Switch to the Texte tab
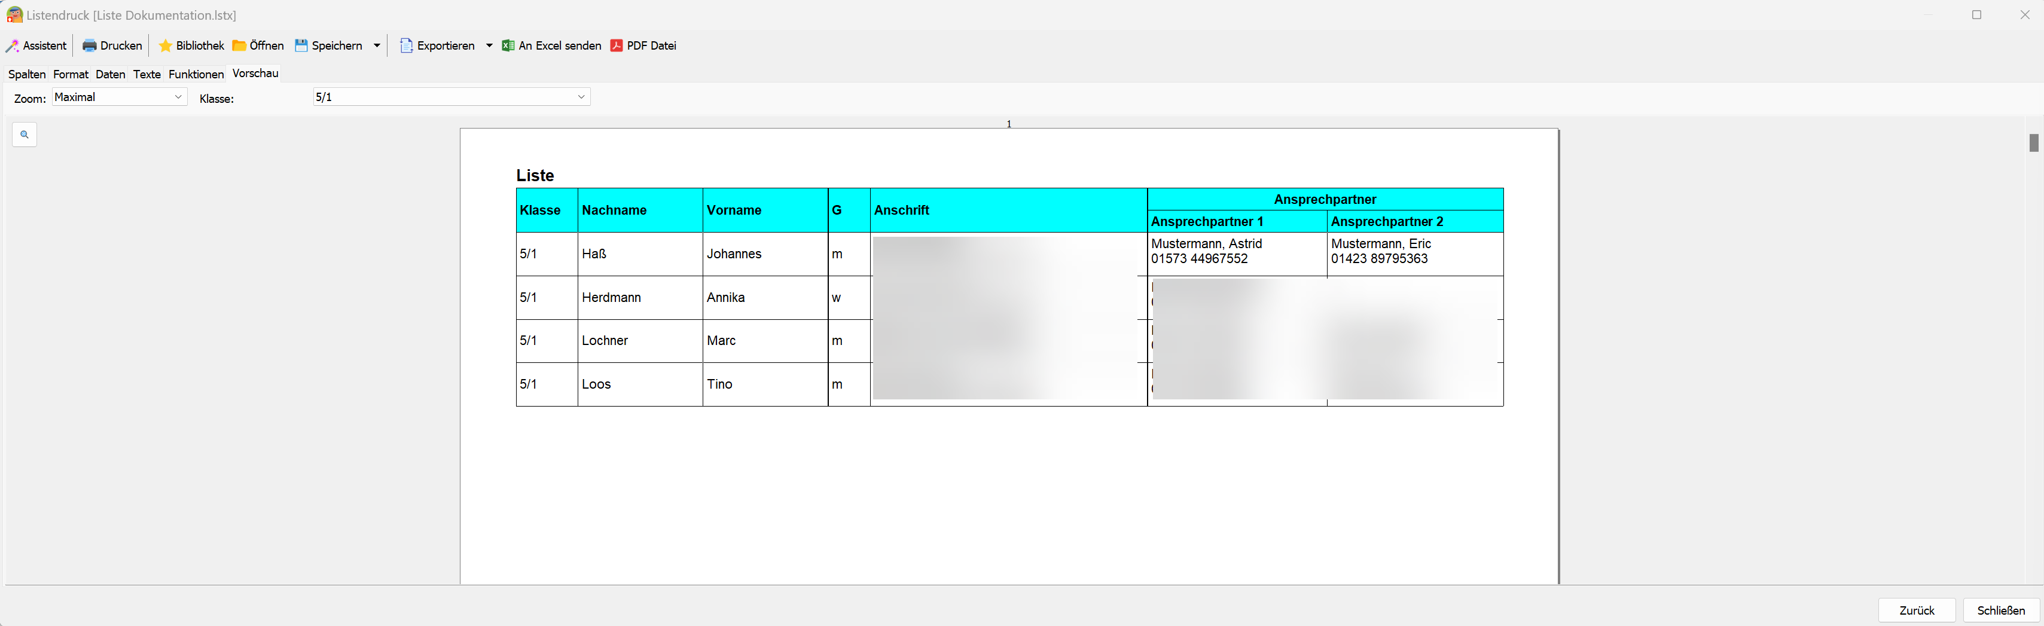 [x=147, y=75]
